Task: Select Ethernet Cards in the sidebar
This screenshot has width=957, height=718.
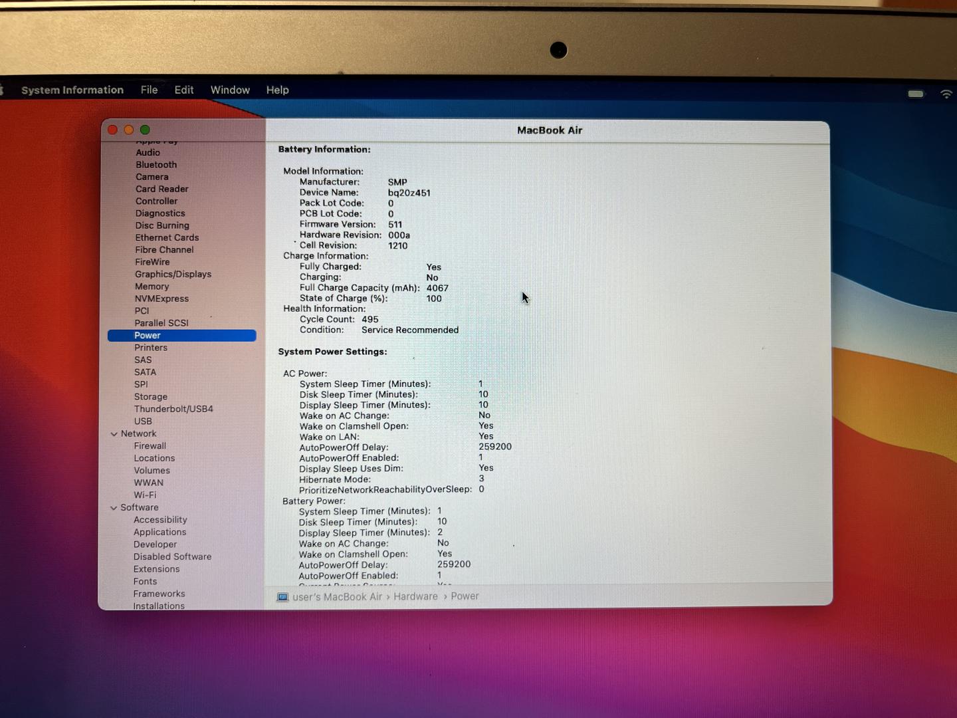Action: (x=167, y=237)
